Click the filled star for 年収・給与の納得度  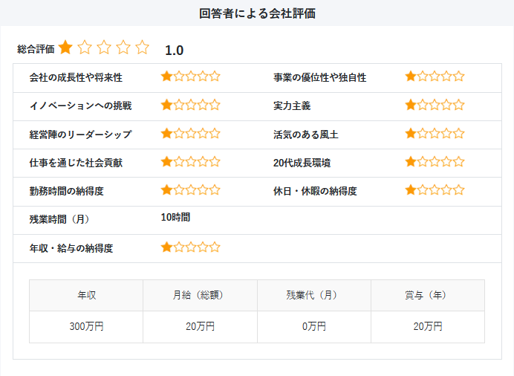167,247
